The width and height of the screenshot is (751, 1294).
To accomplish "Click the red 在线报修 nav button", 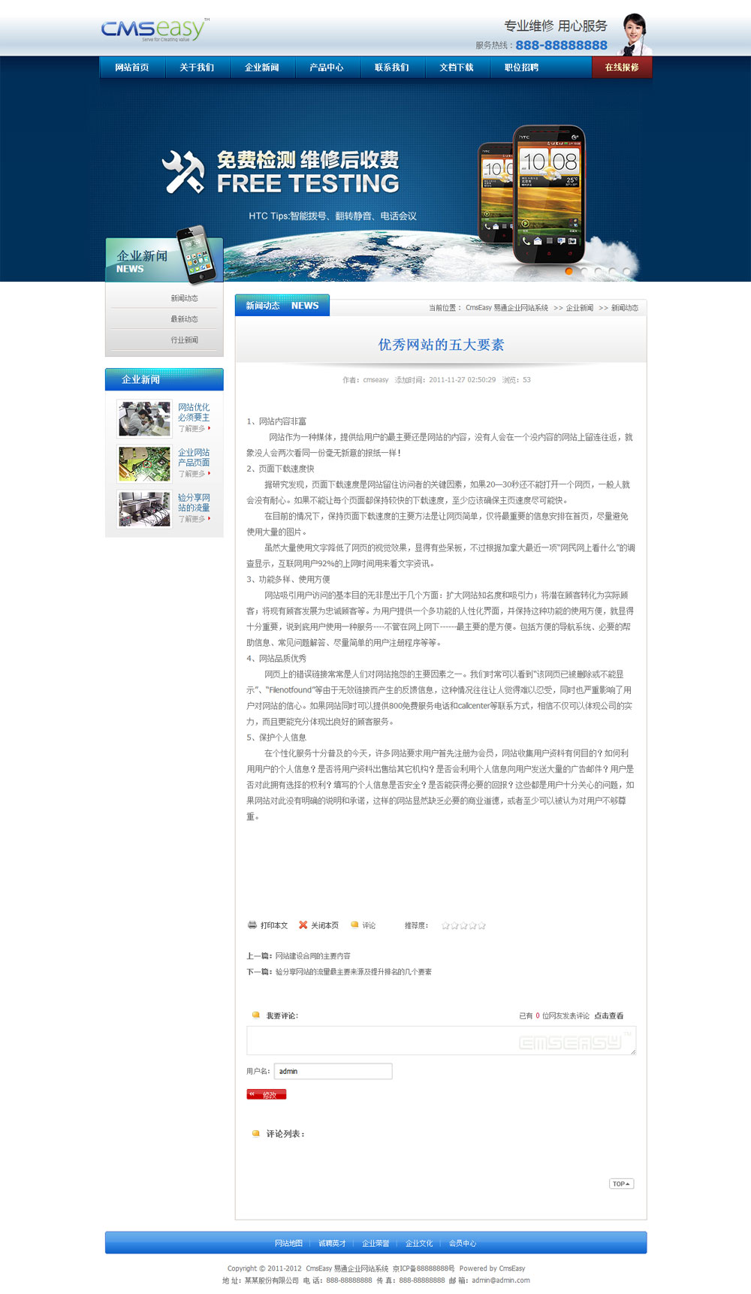I will (x=622, y=68).
